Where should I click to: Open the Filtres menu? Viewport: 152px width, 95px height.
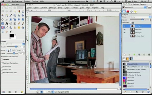[x=88, y=8]
